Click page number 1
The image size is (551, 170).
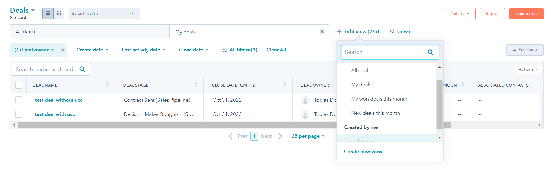pos(254,136)
